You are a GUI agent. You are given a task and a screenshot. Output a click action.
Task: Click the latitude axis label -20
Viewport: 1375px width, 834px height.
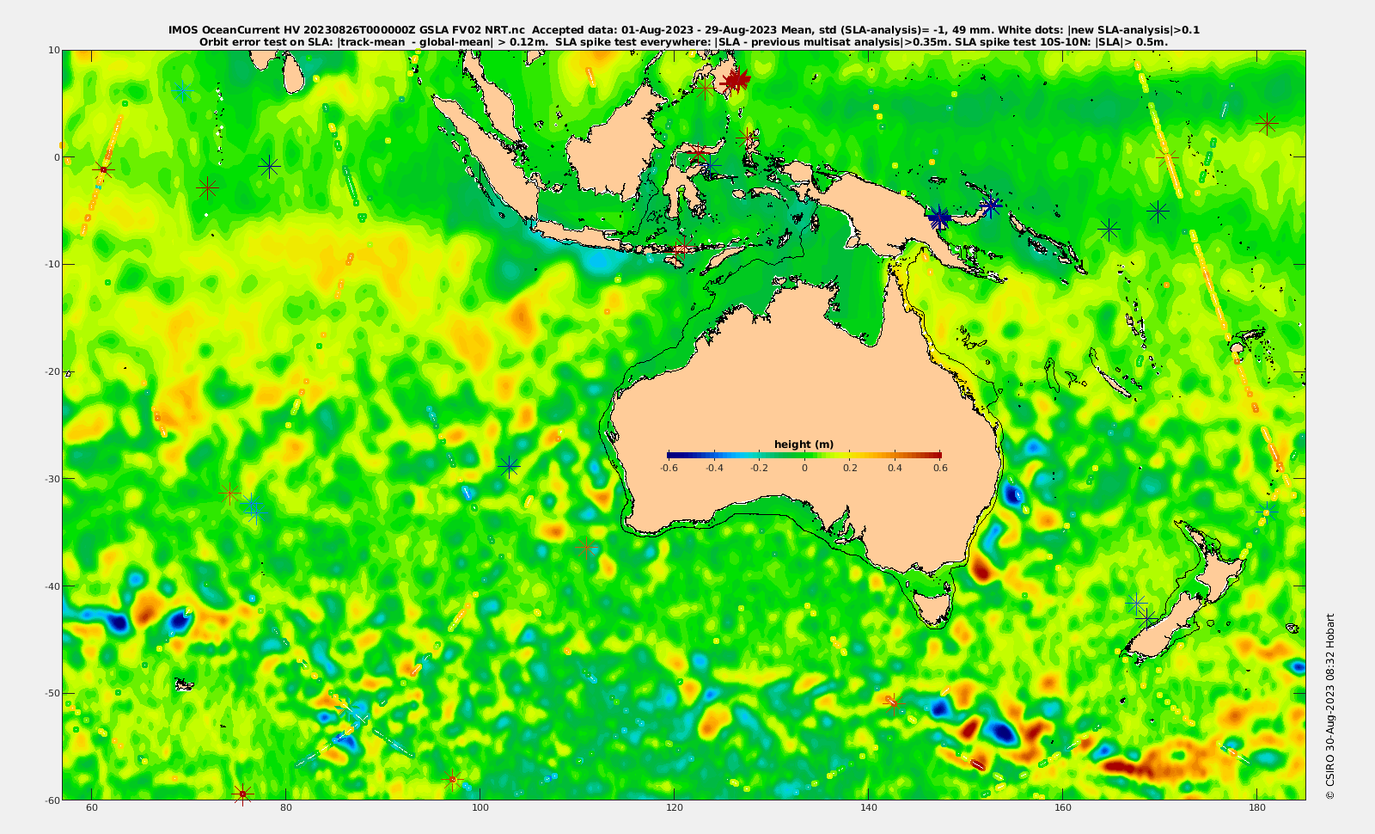tap(51, 371)
